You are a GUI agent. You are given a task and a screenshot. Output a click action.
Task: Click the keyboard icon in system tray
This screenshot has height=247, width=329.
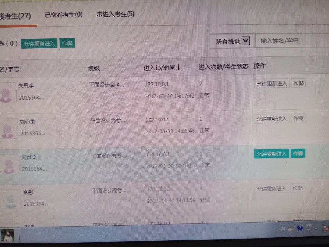(291, 229)
